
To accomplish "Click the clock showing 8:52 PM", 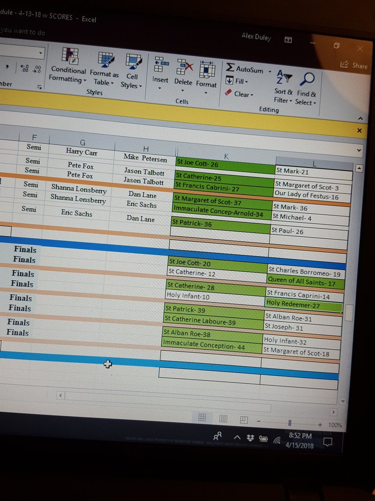I will 300,436.
